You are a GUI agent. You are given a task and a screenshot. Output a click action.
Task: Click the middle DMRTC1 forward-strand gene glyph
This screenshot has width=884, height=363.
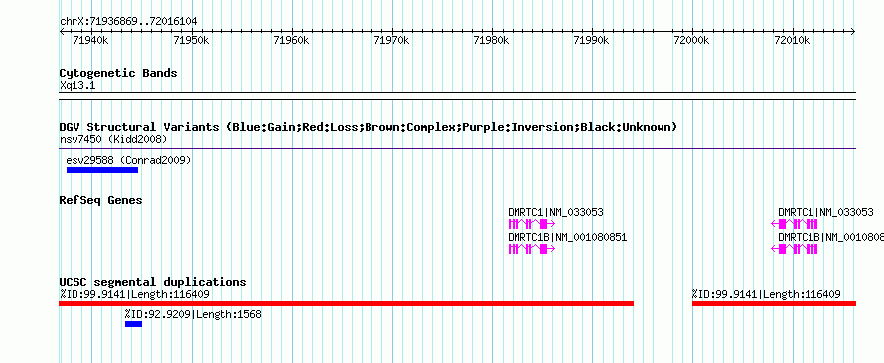(531, 224)
